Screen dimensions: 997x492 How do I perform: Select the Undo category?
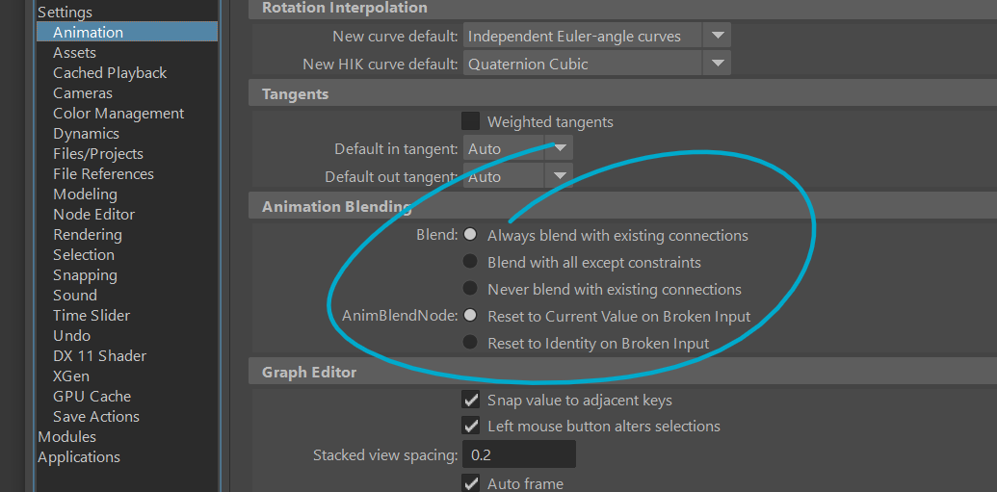pyautogui.click(x=71, y=336)
